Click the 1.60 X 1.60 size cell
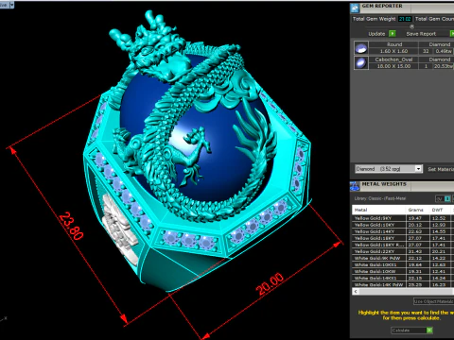Screen dimensions: 454x340 (x=394, y=51)
